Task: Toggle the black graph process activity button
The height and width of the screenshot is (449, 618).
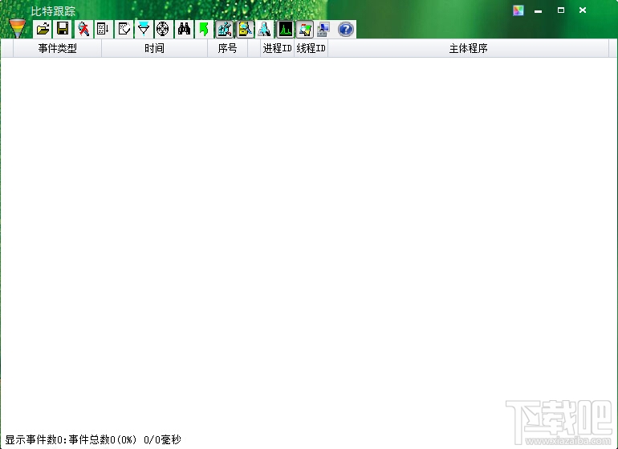Action: click(x=285, y=29)
